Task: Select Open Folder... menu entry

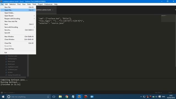Action: [18, 13]
